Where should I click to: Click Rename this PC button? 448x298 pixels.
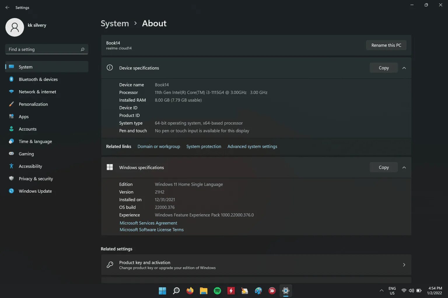tap(386, 45)
